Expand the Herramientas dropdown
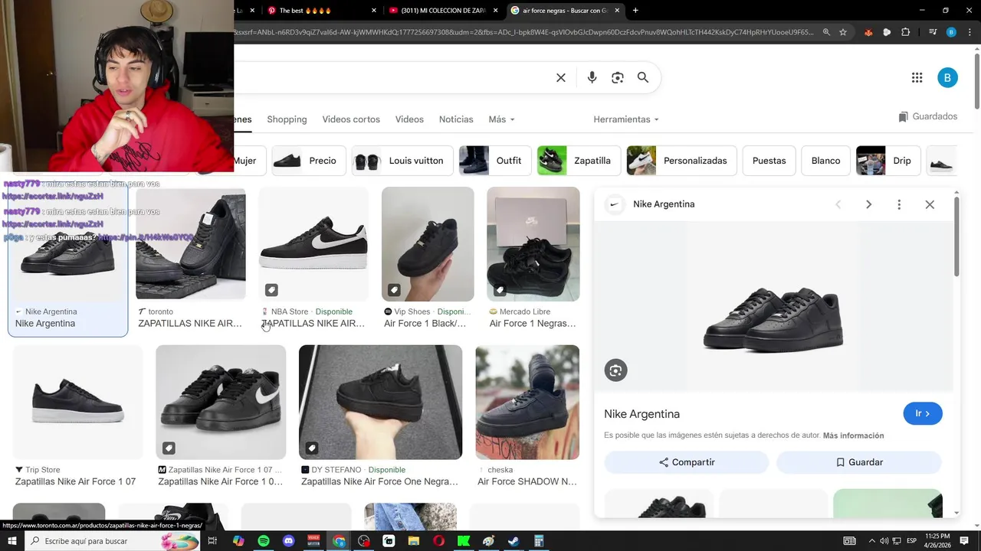Viewport: 981px width, 551px height. (626, 119)
